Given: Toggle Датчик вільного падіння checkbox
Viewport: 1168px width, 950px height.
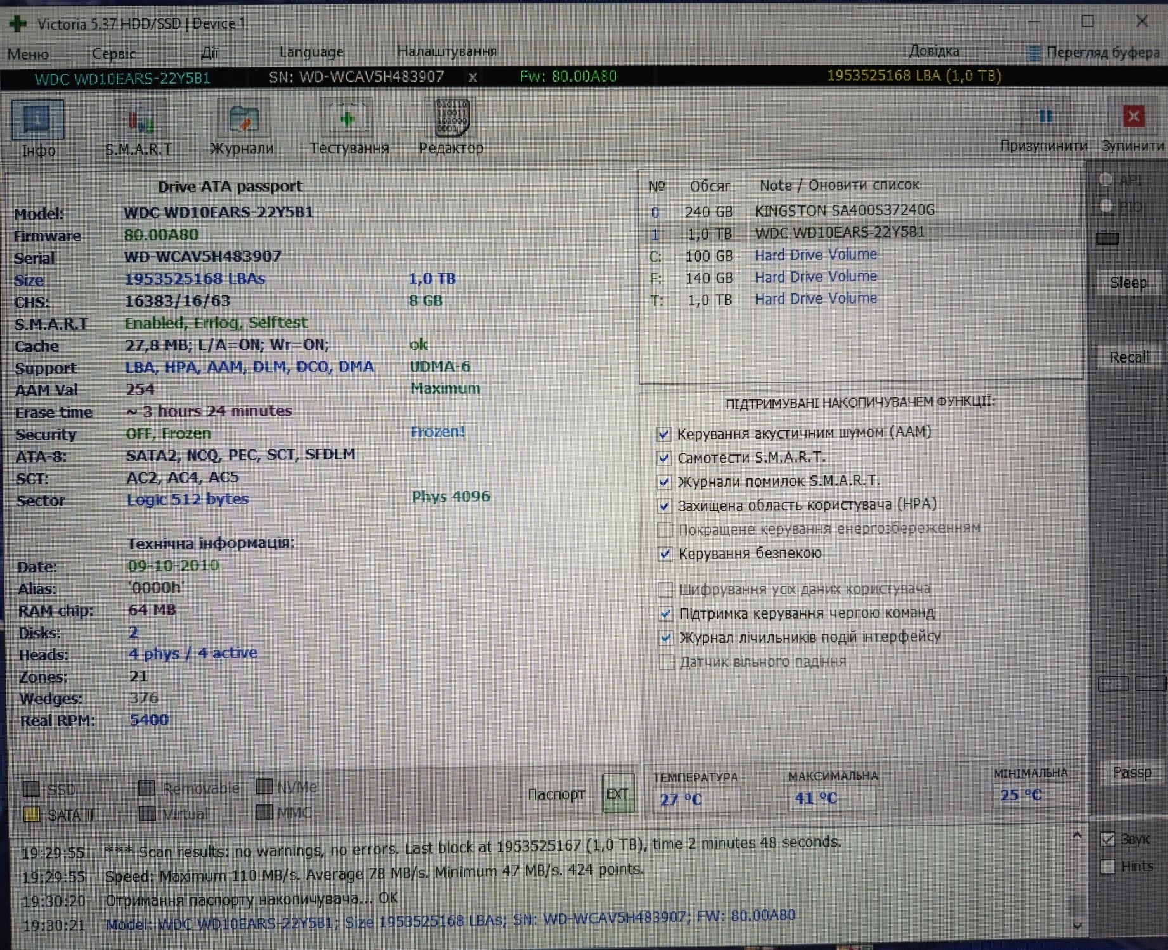Looking at the screenshot, I should point(666,663).
